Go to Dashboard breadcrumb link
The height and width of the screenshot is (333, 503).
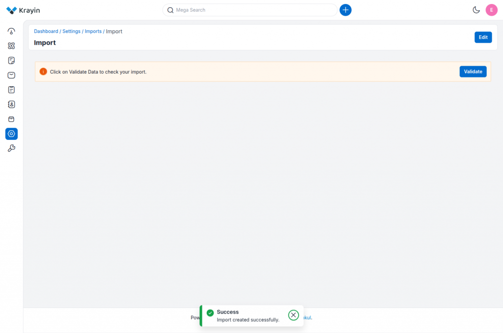point(46,31)
